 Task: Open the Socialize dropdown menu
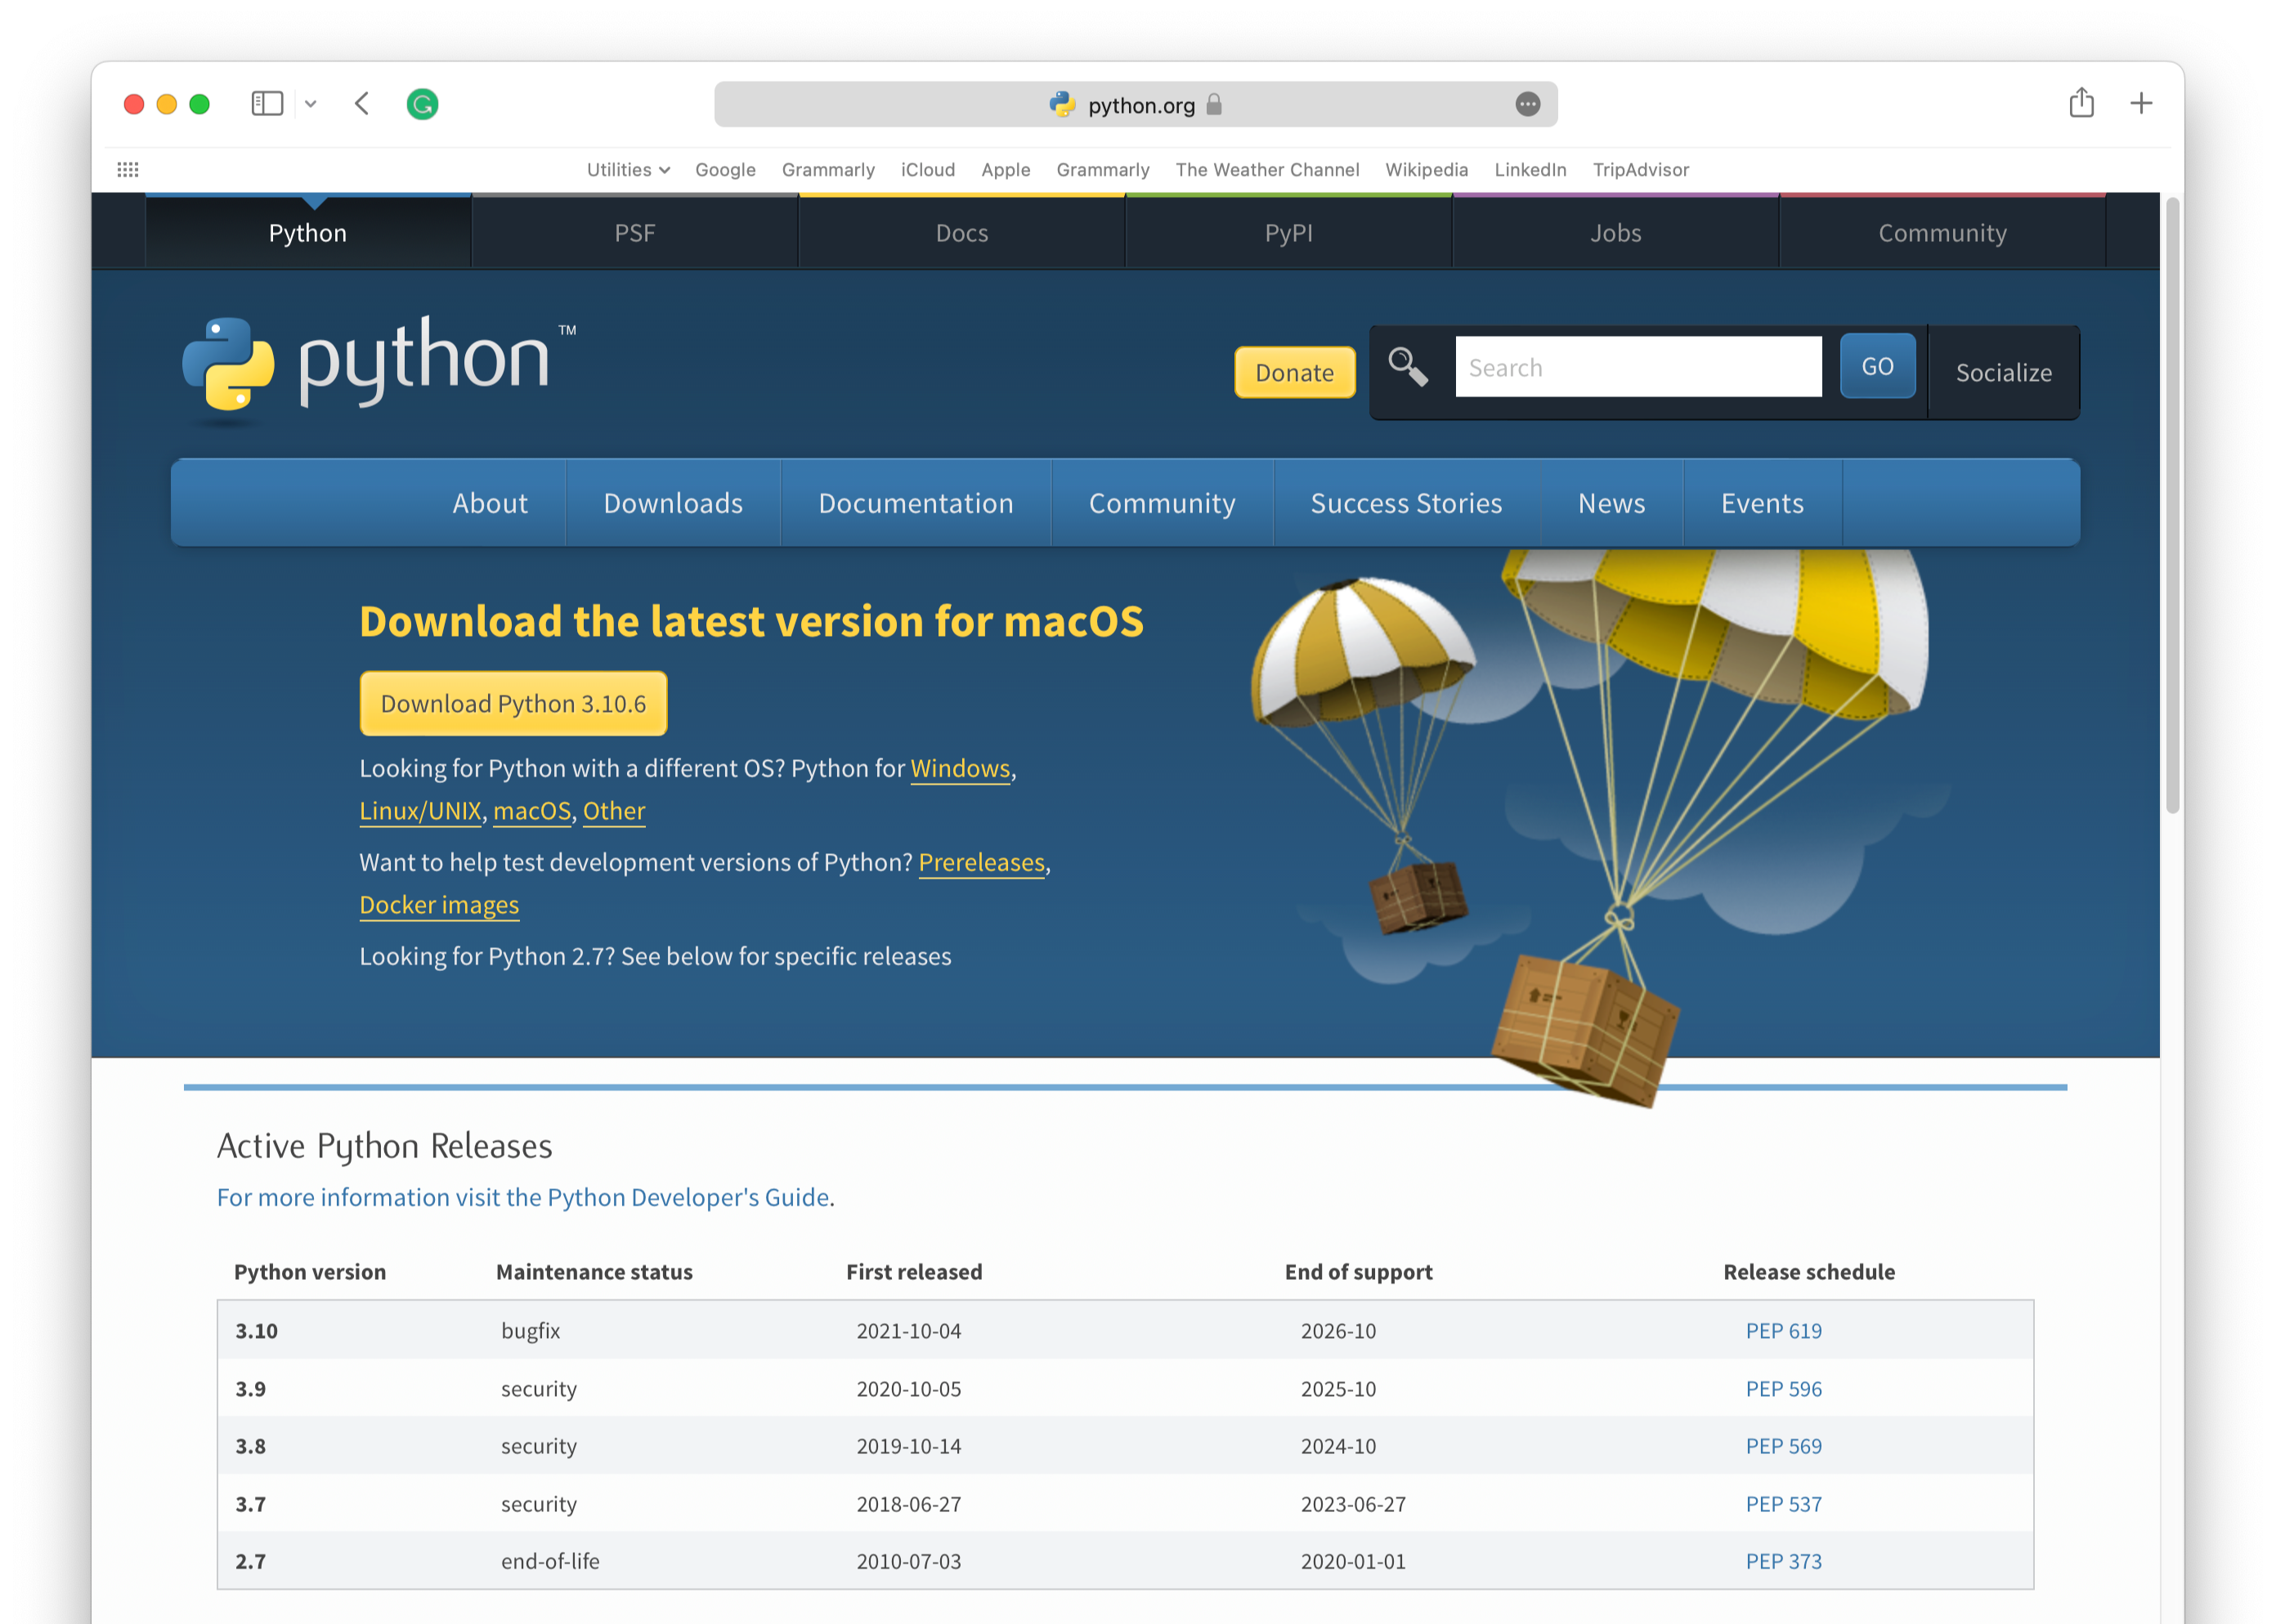2003,372
